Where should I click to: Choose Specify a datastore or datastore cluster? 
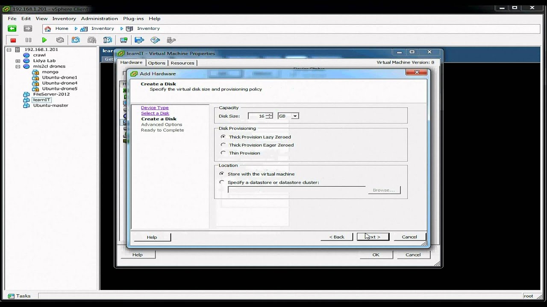[221, 182]
